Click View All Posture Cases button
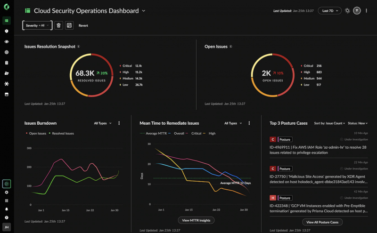377x233 pixels. pyautogui.click(x=322, y=223)
